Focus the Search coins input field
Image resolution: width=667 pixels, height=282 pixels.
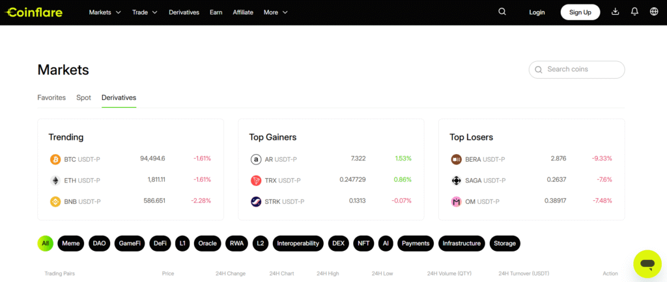(x=582, y=70)
